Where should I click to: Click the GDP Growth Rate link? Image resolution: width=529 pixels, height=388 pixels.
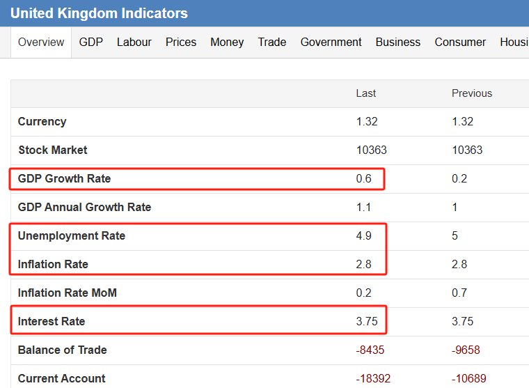point(64,178)
